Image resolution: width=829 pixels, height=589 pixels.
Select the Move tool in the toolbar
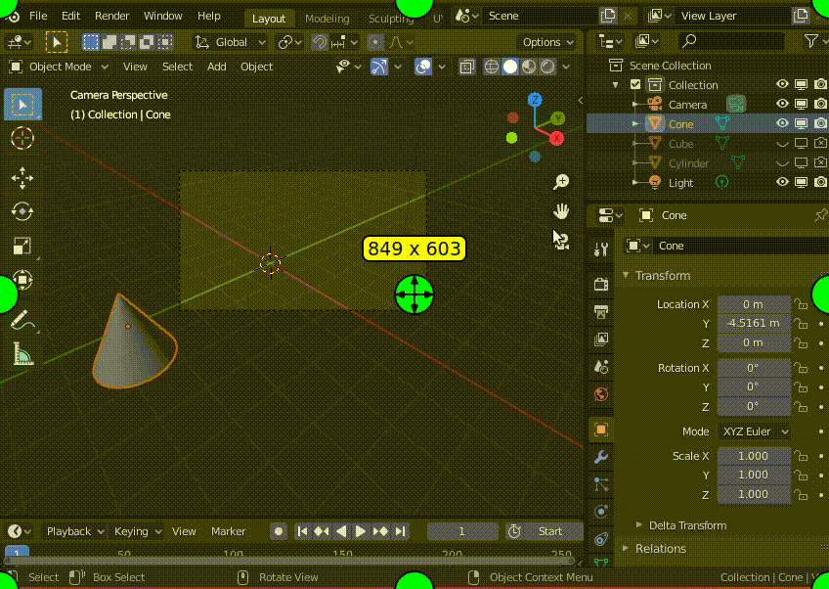pyautogui.click(x=23, y=176)
